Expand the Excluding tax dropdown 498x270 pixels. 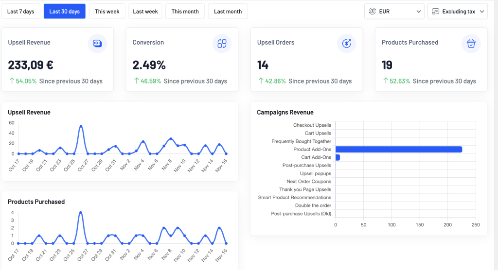(x=458, y=11)
